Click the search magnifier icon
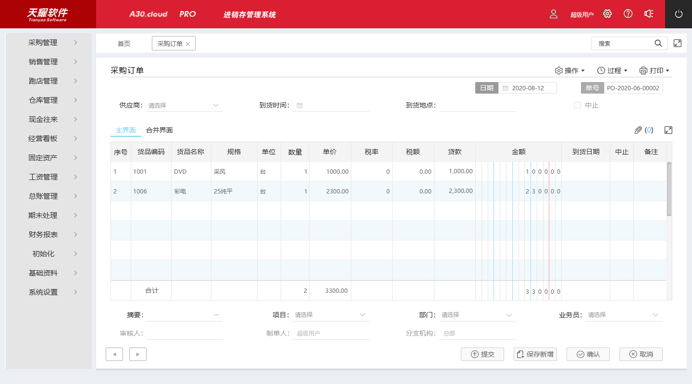692x384 pixels. click(658, 43)
